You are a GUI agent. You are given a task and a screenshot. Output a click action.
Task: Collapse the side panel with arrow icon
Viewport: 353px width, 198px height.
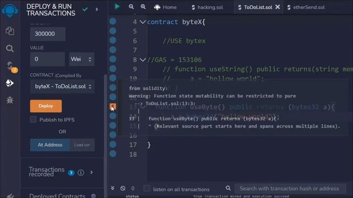(x=97, y=9)
